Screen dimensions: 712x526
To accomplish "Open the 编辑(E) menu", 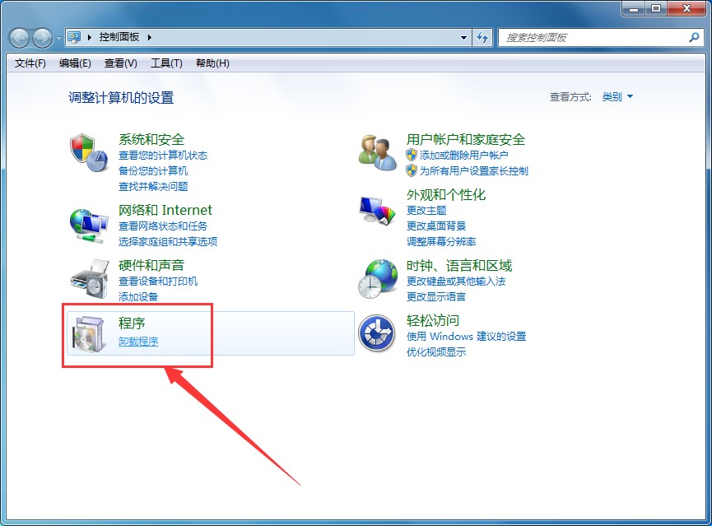I will [x=75, y=63].
